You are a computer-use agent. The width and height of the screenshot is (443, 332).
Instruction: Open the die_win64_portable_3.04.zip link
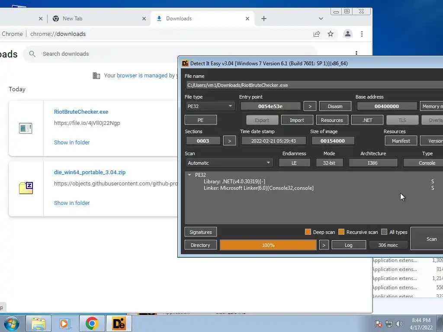coord(90,172)
